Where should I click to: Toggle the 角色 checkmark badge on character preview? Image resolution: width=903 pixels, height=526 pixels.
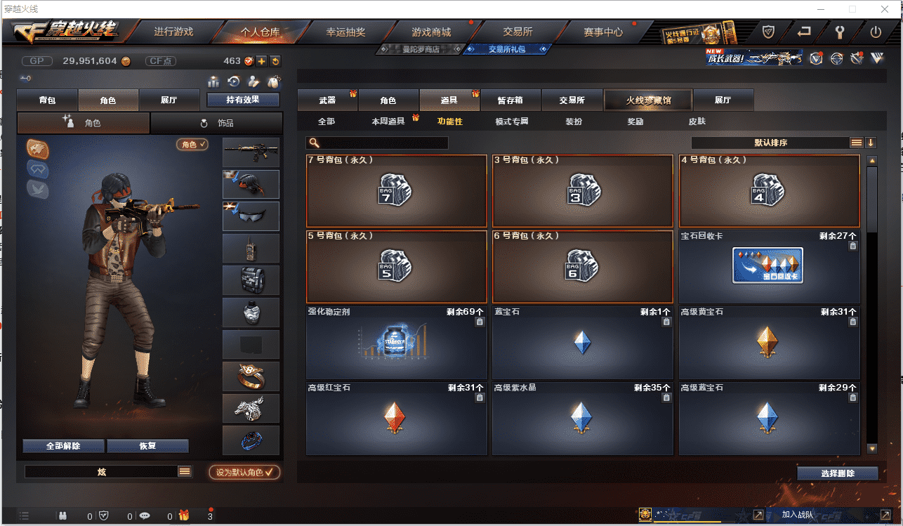tap(193, 145)
